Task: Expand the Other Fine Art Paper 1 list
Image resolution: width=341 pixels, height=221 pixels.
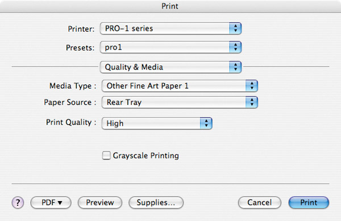Action: pos(180,85)
